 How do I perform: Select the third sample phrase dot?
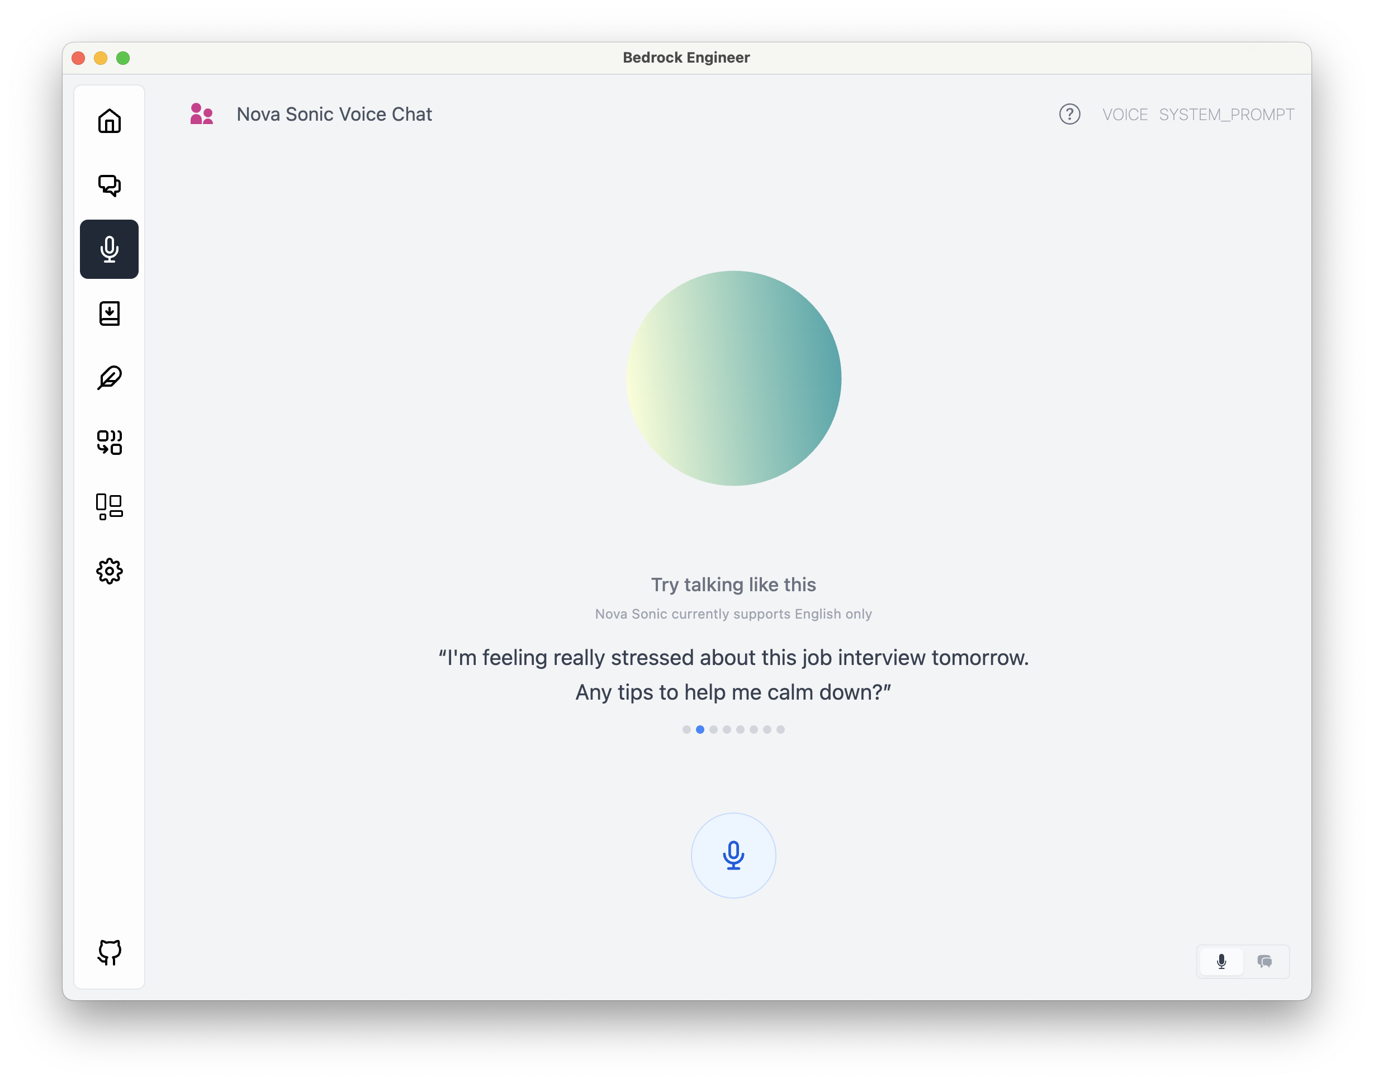(x=714, y=730)
